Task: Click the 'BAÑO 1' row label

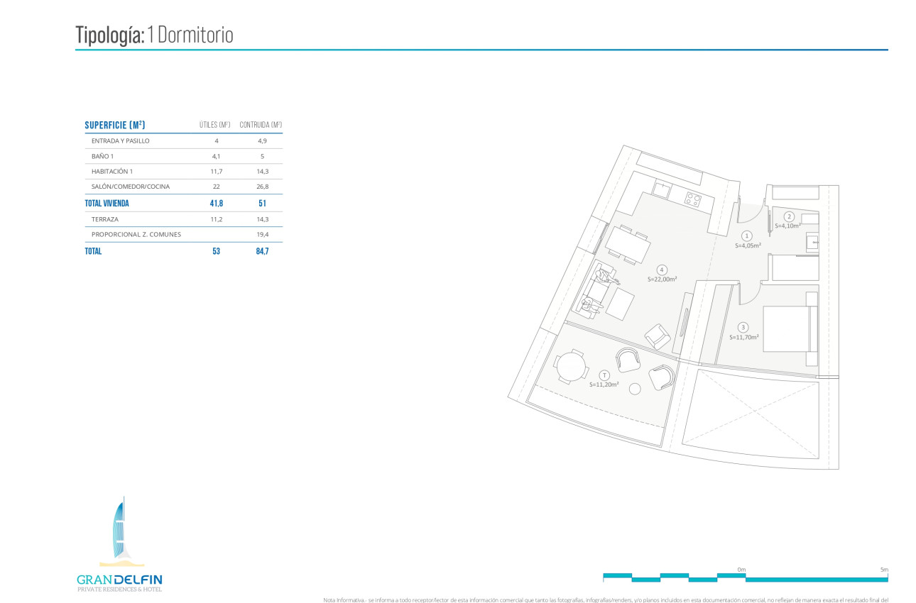Action: click(x=102, y=156)
